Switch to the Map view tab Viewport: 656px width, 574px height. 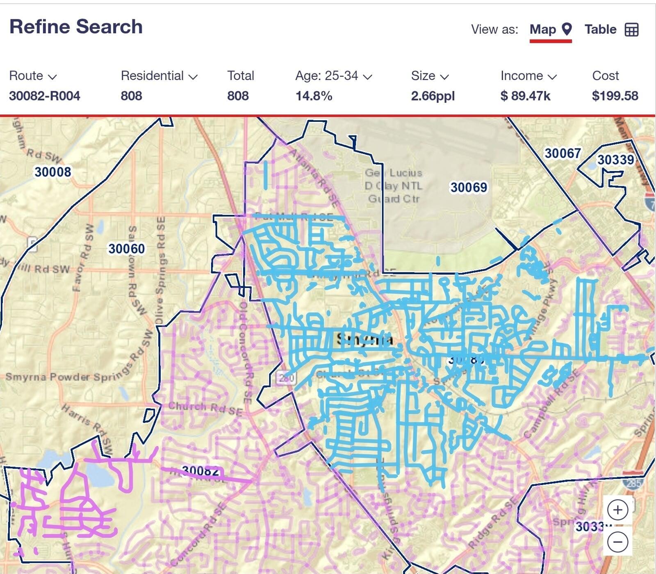click(543, 30)
